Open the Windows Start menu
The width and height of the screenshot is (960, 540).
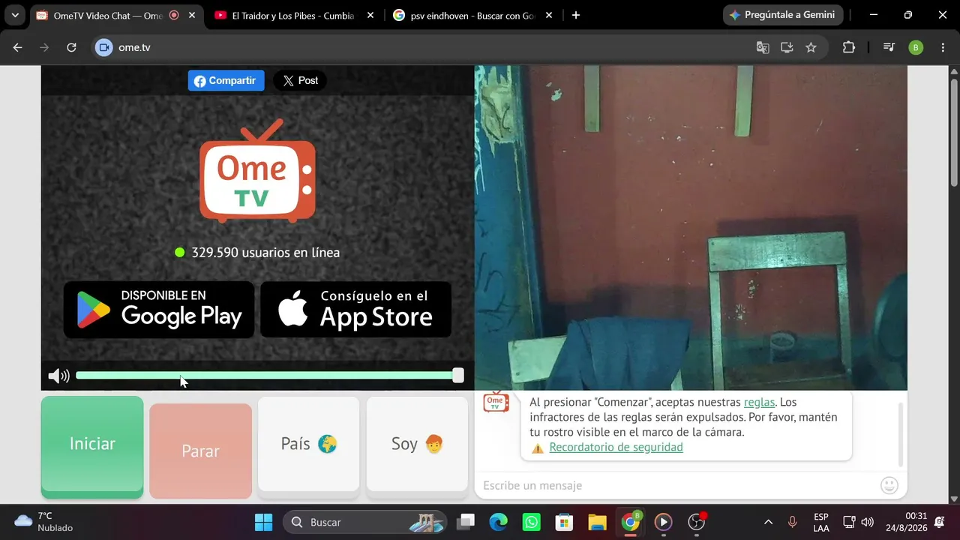click(x=263, y=522)
